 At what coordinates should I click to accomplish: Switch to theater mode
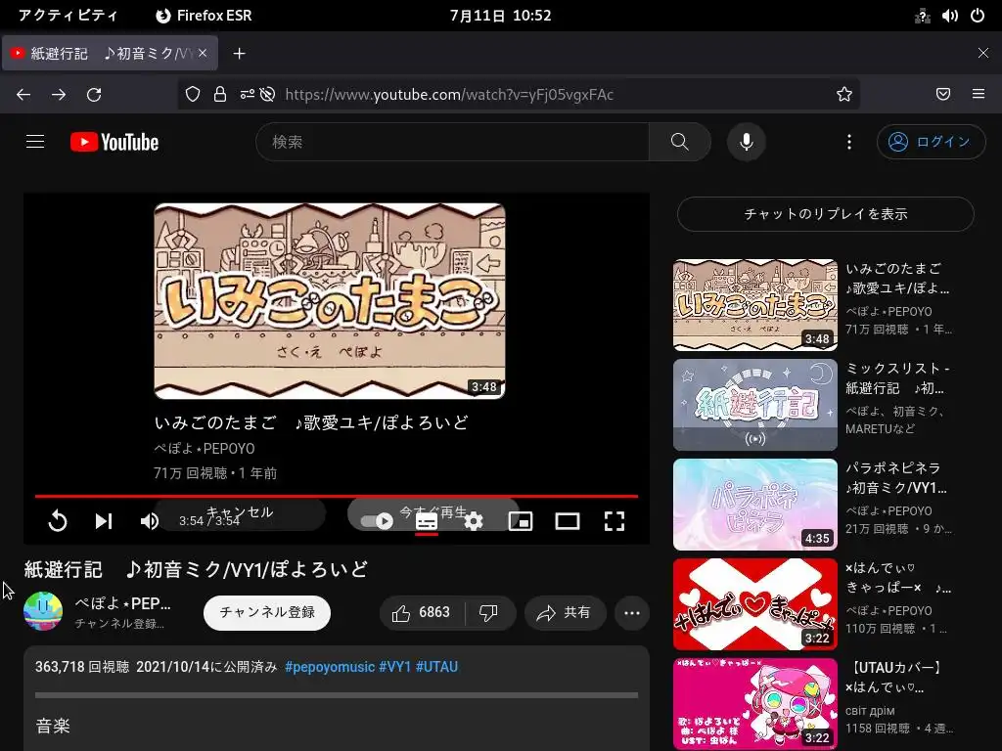[568, 521]
